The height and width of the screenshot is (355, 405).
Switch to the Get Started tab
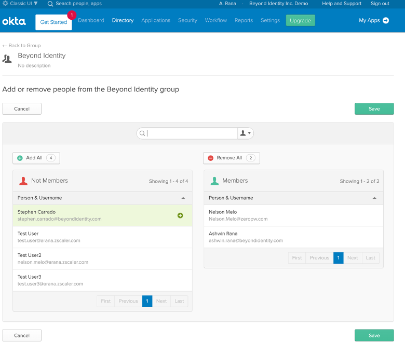[x=53, y=22]
